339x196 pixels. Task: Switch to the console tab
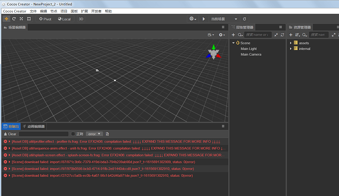(x=11, y=126)
